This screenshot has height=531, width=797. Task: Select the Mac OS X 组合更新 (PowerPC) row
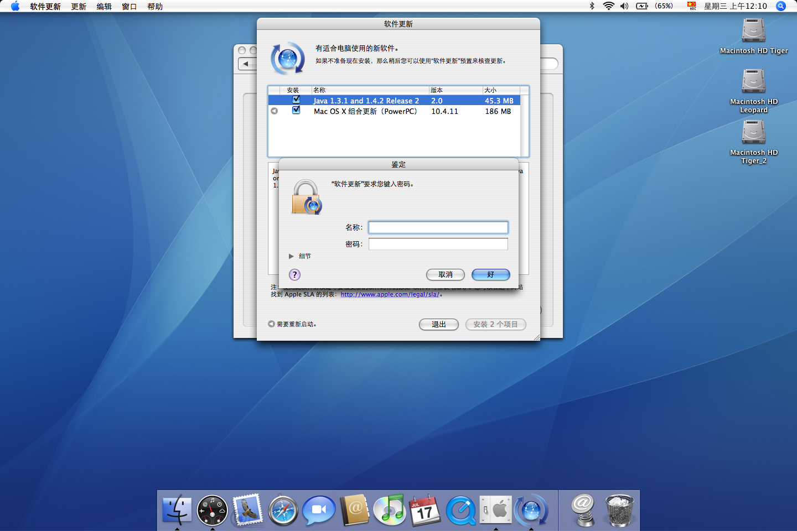394,111
